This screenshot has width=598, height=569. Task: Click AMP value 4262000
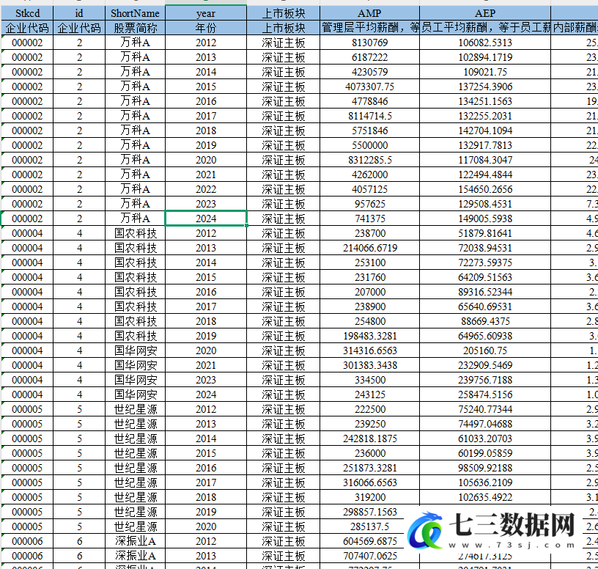point(369,175)
